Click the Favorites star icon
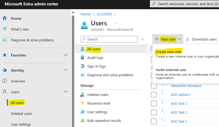219x127 pixels. coord(5,55)
